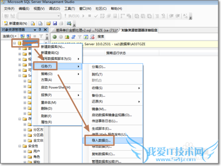221x166 pixels.
Task: Uncomment selected lines icon
Action: pos(164,16)
